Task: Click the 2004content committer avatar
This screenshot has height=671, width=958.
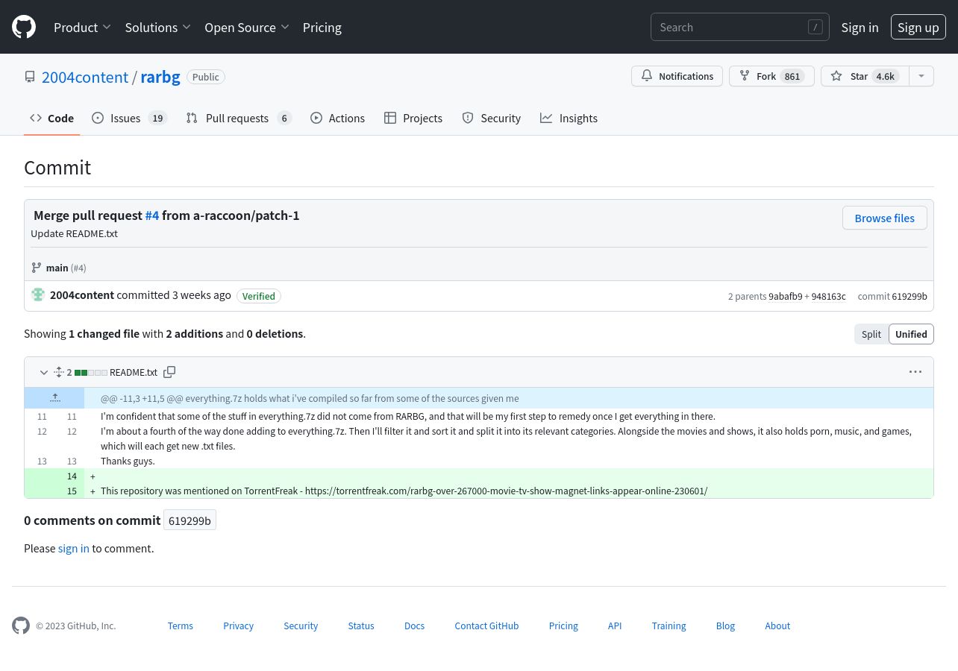Action: (x=38, y=294)
